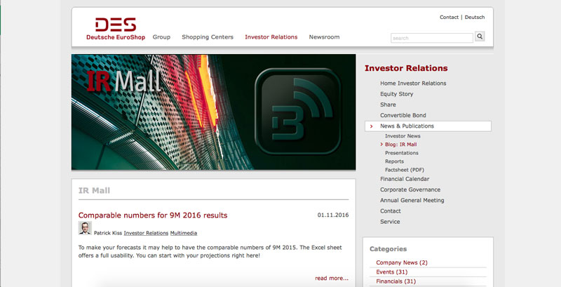The width and height of the screenshot is (561, 287).
Task: Click the Patrick Kiss author photo
Action: coord(85,228)
